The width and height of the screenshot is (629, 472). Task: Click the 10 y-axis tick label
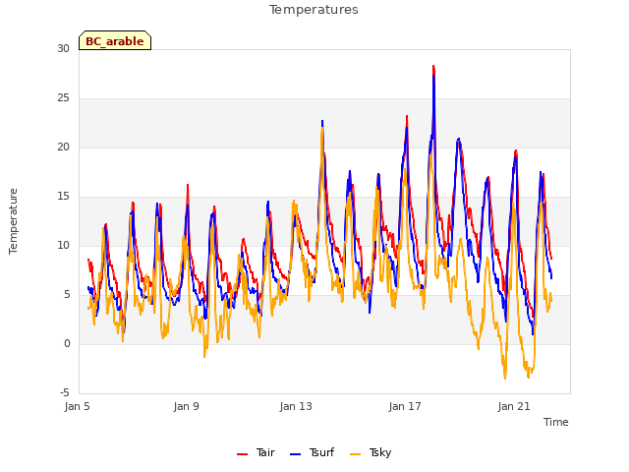coord(63,245)
